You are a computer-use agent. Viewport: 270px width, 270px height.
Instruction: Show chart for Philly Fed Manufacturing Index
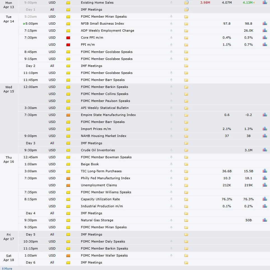click(265, 178)
